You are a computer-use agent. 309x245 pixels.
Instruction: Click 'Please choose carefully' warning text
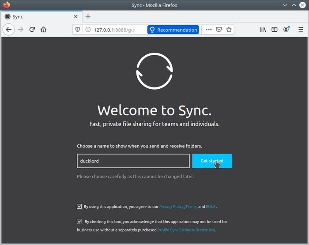[x=136, y=177]
